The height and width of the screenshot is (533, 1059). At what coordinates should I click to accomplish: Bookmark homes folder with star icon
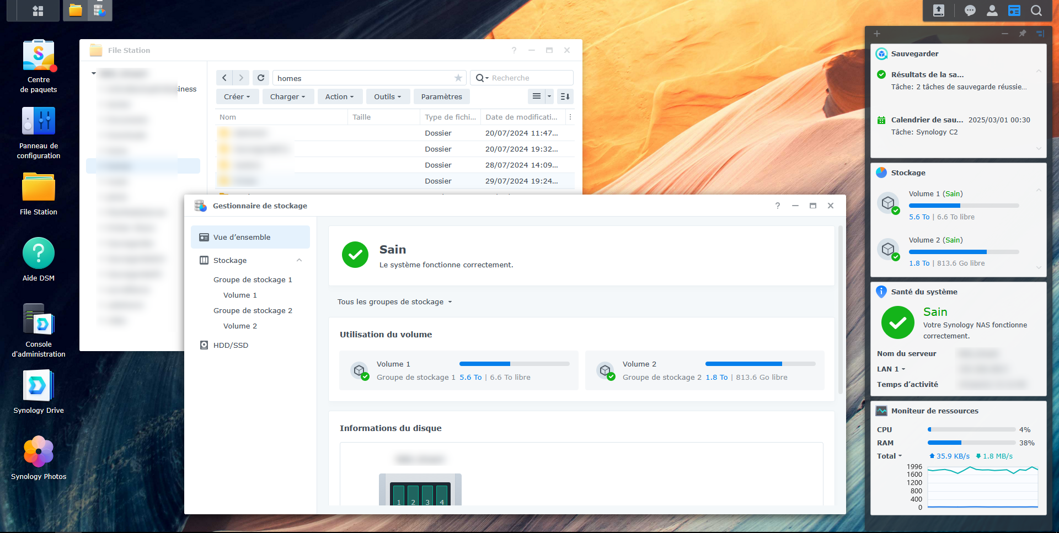coord(458,78)
